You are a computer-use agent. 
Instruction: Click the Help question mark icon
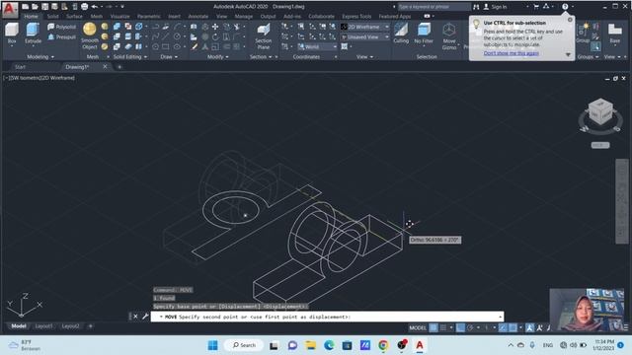(x=565, y=7)
